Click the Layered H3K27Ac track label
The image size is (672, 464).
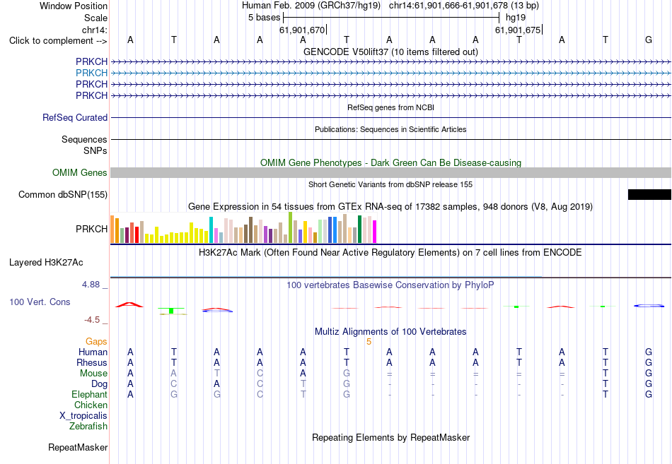click(46, 263)
